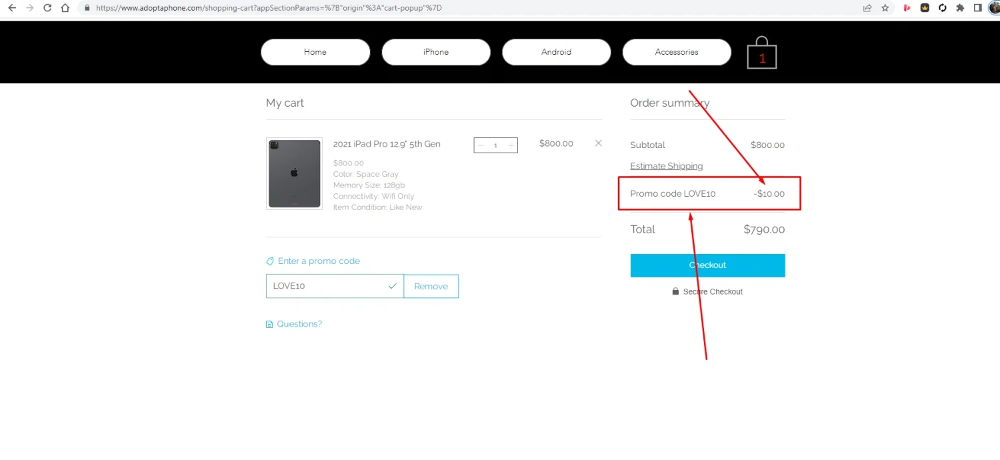1000x460 pixels.
Task: Click the -$10.00 discount amount
Action: [x=769, y=194]
